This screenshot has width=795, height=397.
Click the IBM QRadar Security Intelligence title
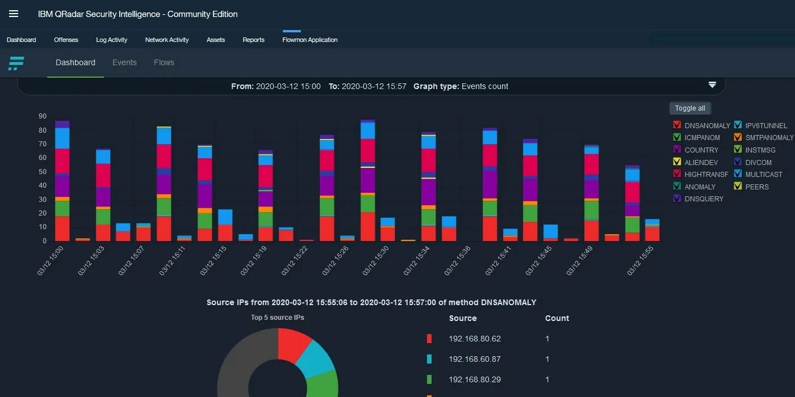(138, 14)
